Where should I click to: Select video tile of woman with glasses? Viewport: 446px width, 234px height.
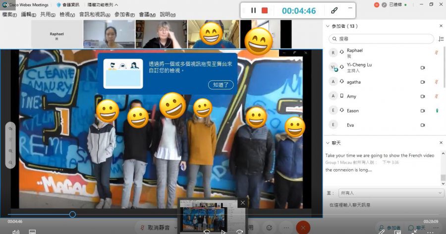[161, 34]
